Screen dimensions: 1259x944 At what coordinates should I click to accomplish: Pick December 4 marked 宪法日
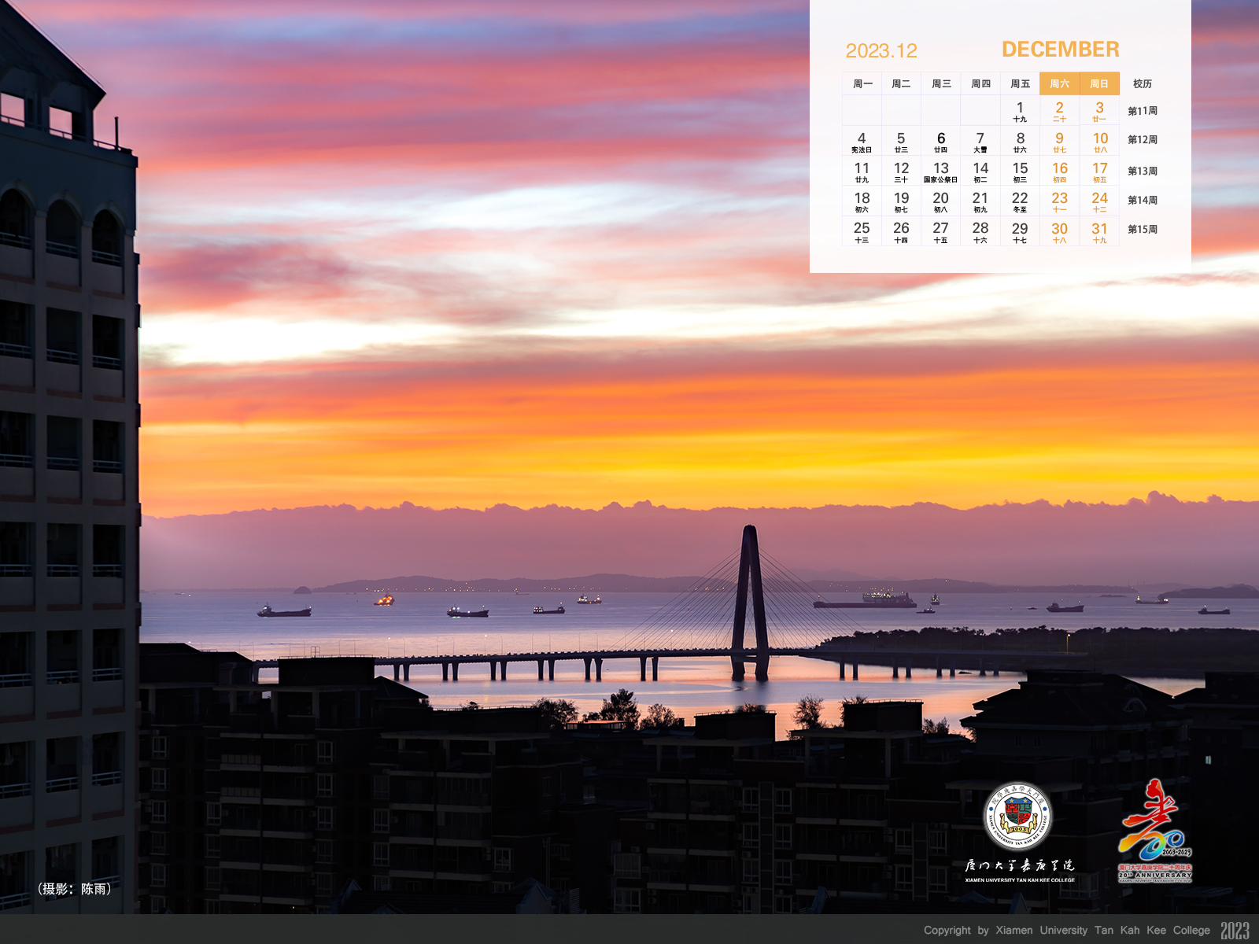[x=862, y=142]
